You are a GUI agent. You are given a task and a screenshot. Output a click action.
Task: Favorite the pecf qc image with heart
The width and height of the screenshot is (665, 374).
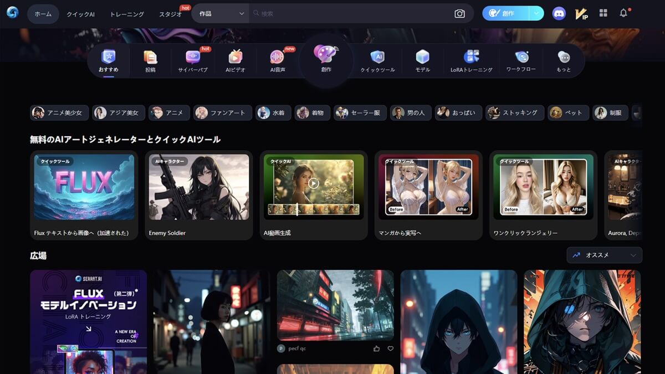(390, 349)
